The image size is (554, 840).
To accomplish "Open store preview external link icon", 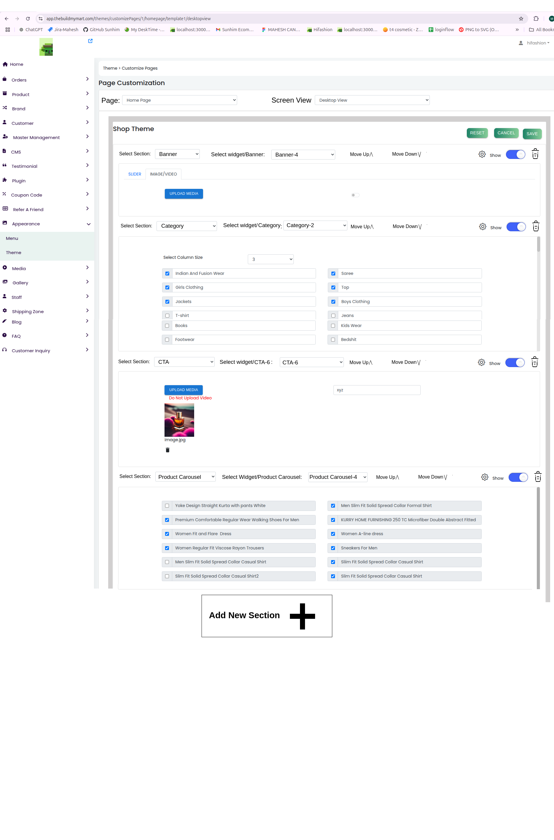I will 90,41.
